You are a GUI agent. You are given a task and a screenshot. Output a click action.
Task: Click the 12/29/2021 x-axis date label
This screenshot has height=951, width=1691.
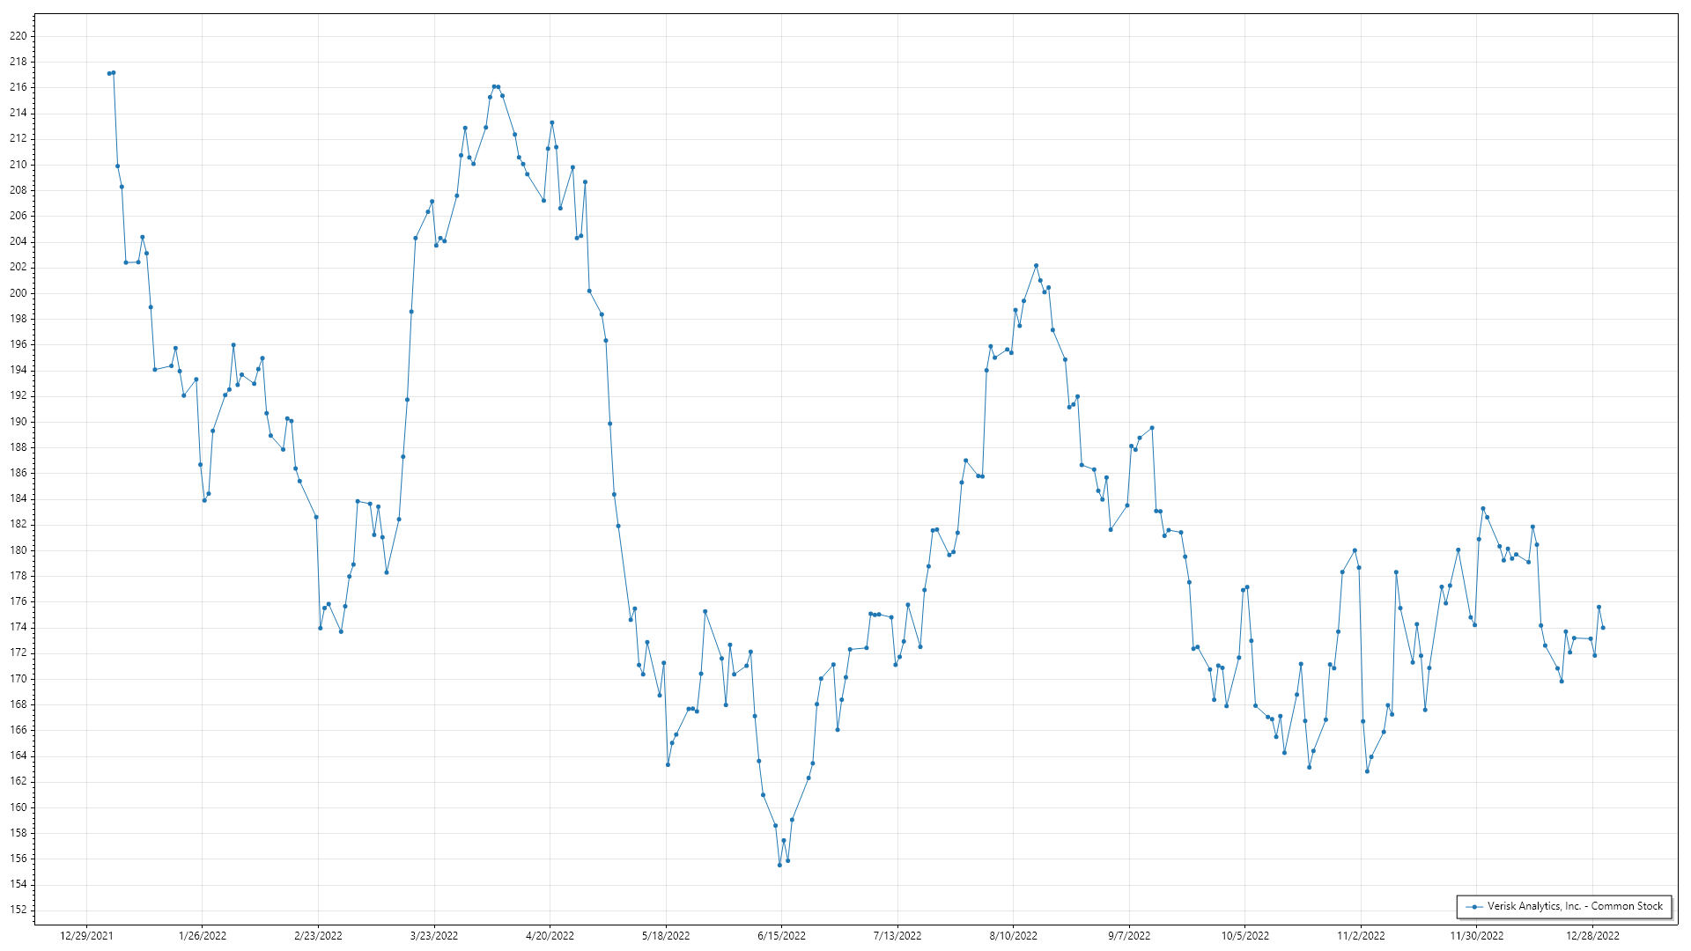pos(86,936)
